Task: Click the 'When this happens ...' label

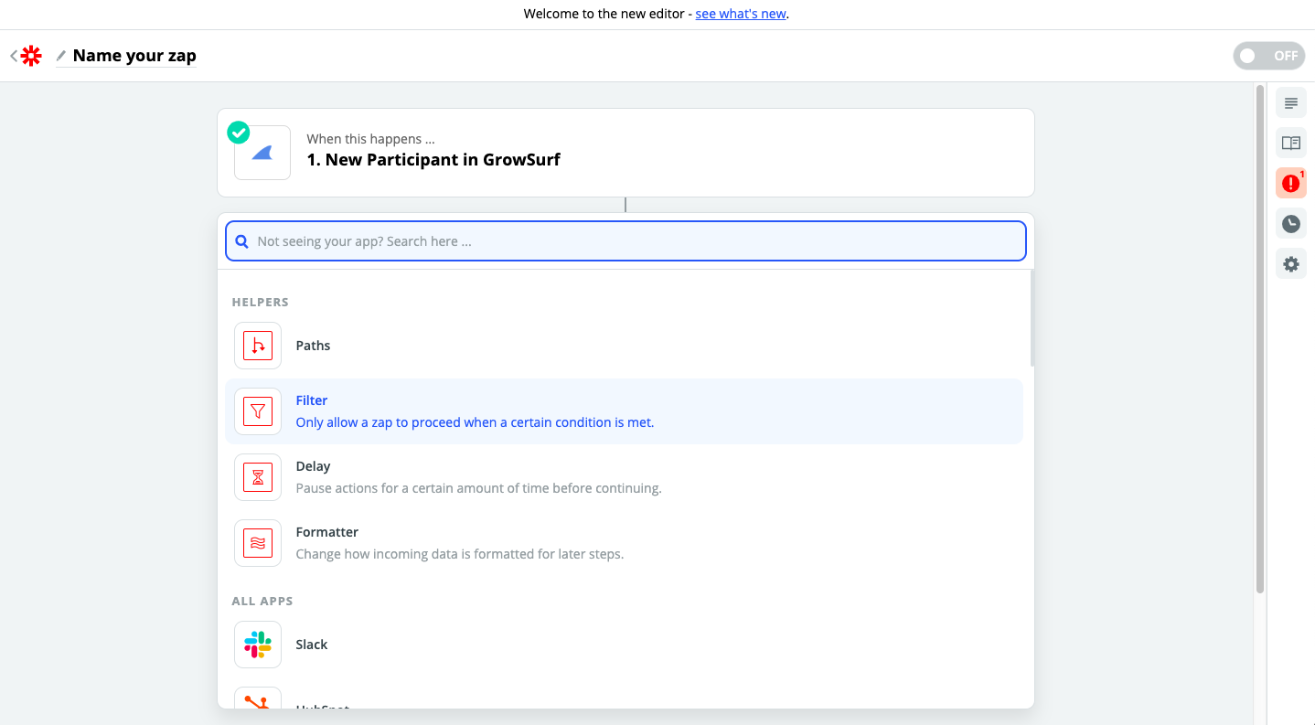Action: 370,139
